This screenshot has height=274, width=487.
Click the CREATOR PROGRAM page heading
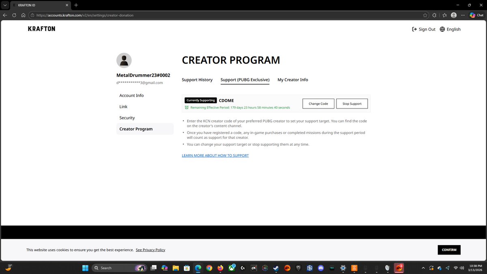(x=231, y=60)
